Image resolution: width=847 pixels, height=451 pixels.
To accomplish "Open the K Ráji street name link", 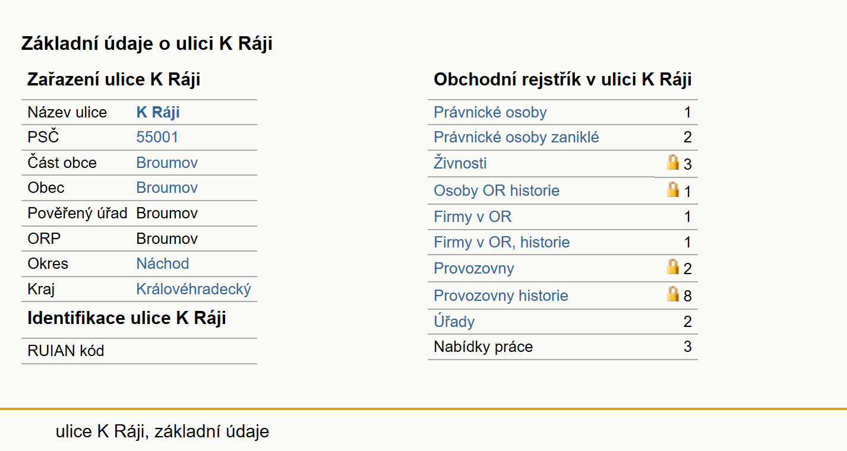I will click(x=158, y=113).
